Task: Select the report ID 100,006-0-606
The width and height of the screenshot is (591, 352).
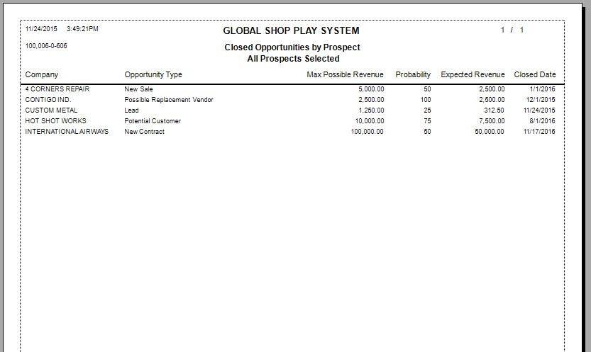Action: (x=46, y=46)
